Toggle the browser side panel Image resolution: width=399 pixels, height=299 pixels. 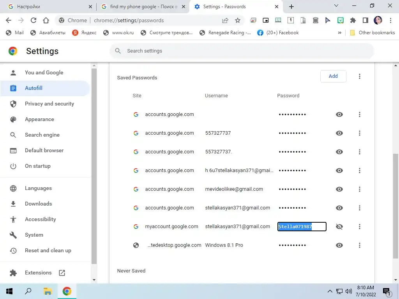[365, 20]
